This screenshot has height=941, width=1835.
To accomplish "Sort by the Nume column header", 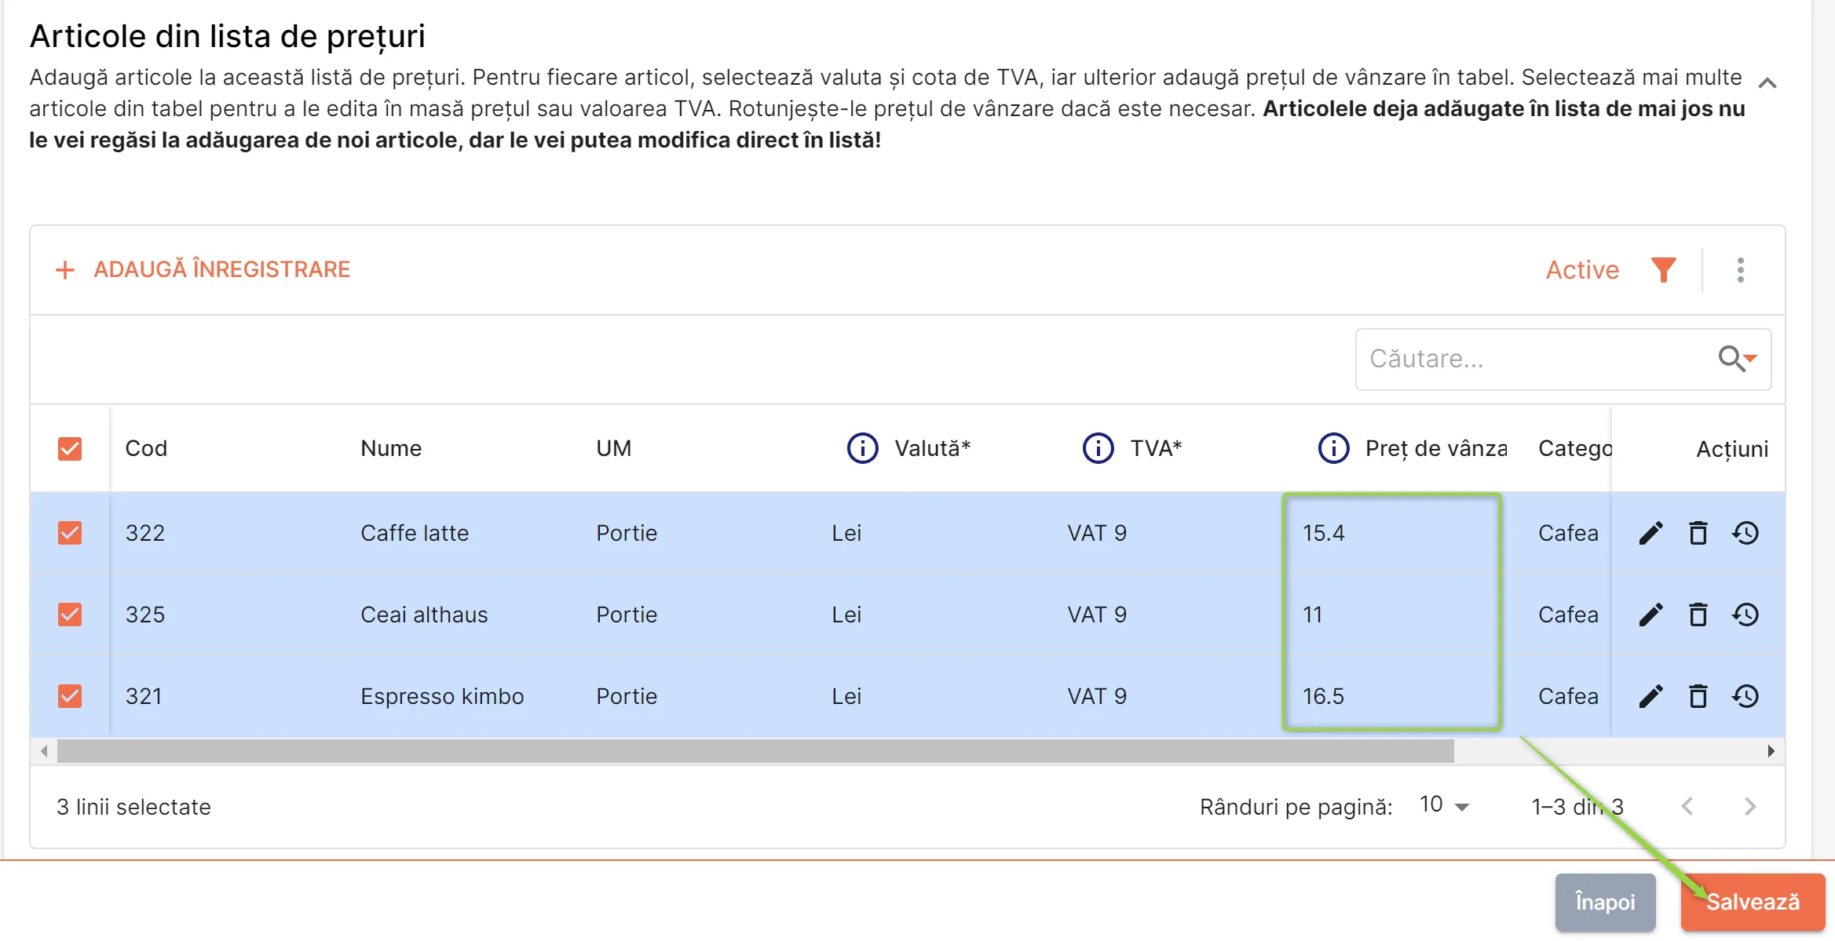I will [x=391, y=448].
